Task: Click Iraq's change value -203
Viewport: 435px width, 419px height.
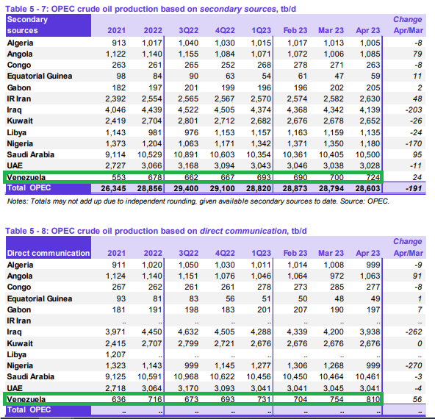Action: pyautogui.click(x=414, y=110)
